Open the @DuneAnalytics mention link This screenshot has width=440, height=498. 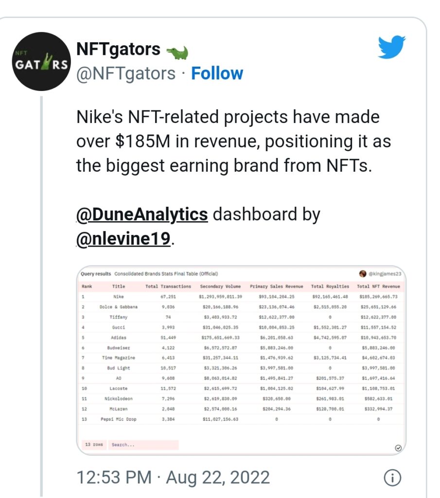(x=142, y=214)
